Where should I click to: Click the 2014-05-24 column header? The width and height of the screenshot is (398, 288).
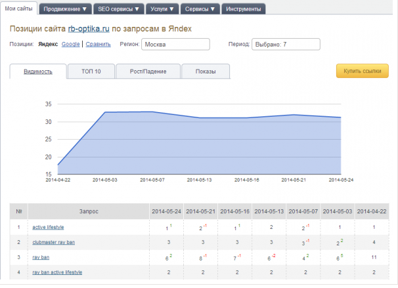tap(167, 211)
